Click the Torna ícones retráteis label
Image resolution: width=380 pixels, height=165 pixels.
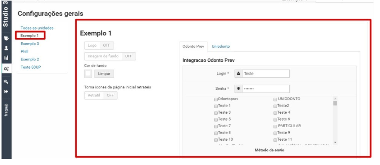[x=117, y=87]
